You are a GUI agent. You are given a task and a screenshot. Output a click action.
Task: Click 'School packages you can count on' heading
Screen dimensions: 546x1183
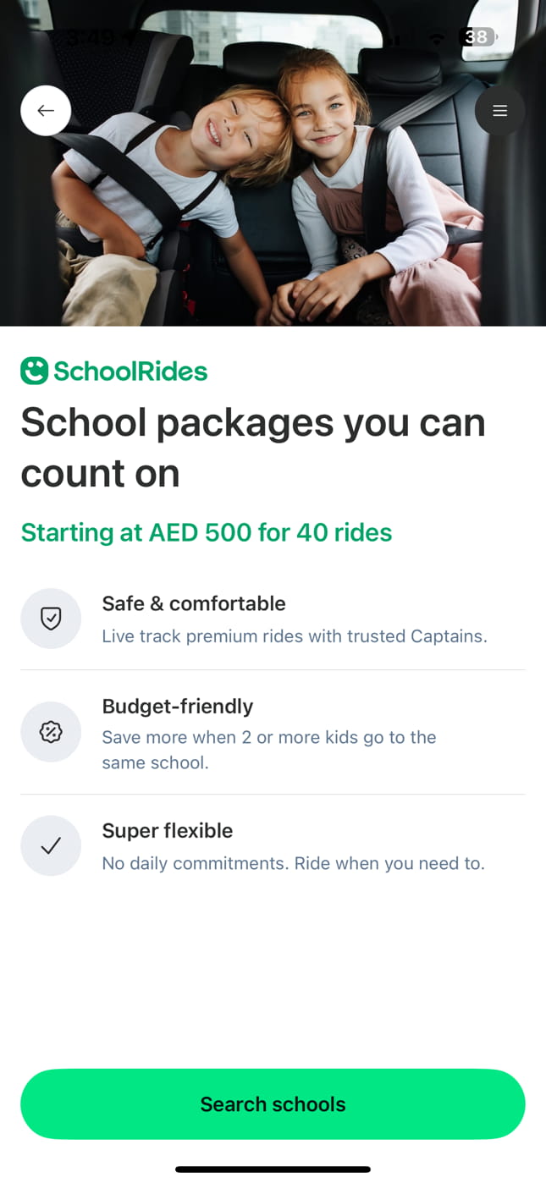pos(252,447)
